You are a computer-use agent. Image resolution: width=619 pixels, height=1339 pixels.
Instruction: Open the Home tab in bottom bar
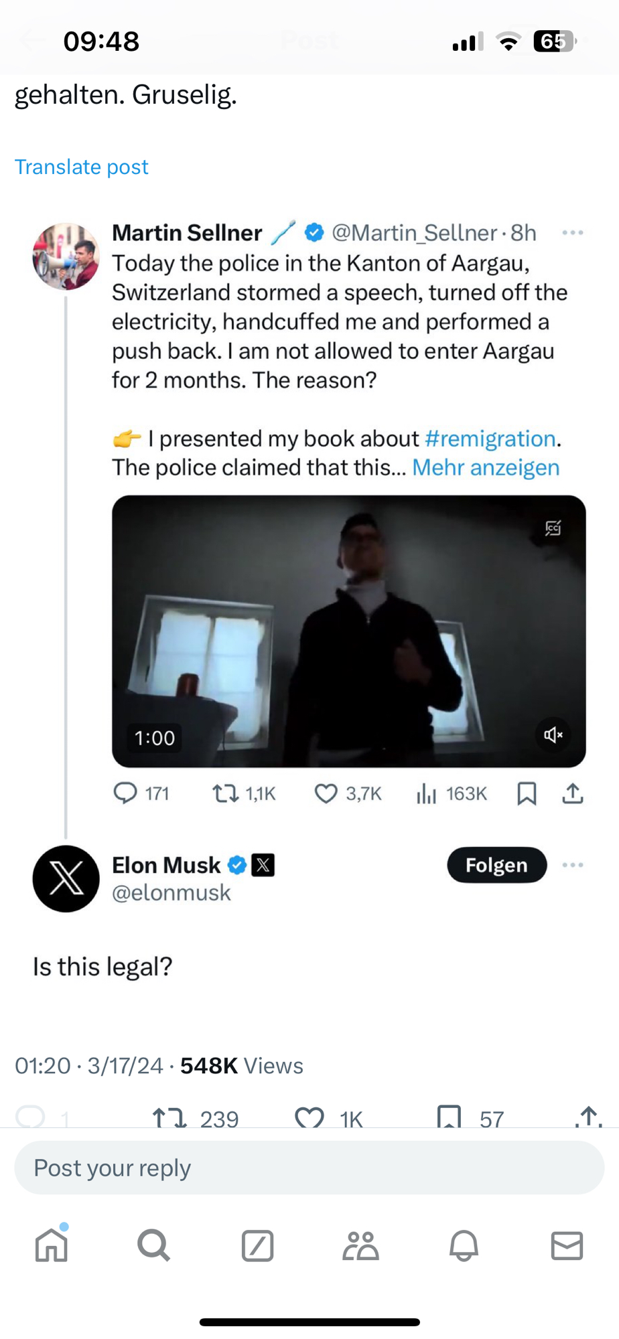(x=52, y=1245)
